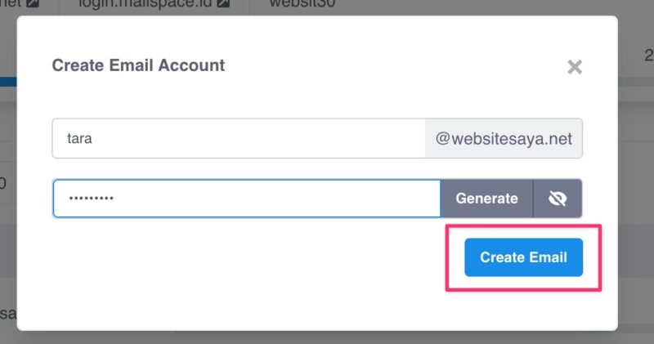Select the partially hidden "sa" text at lower left
654x344 pixels.
click(8, 314)
